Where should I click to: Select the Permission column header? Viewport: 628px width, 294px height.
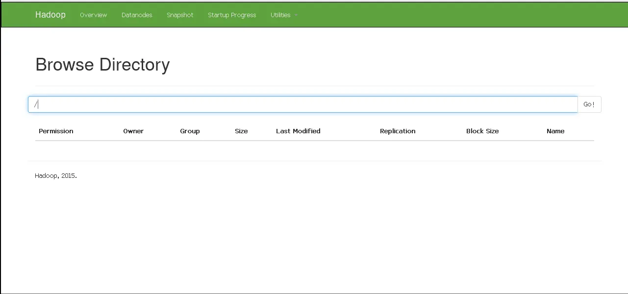(56, 131)
